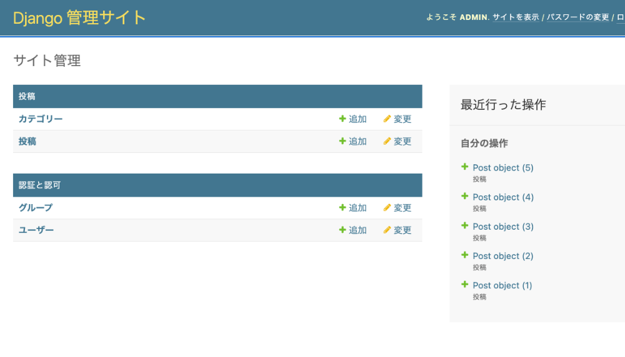This screenshot has width=625, height=357.
Task: Open the 投稿 app section header
Action: coord(27,96)
